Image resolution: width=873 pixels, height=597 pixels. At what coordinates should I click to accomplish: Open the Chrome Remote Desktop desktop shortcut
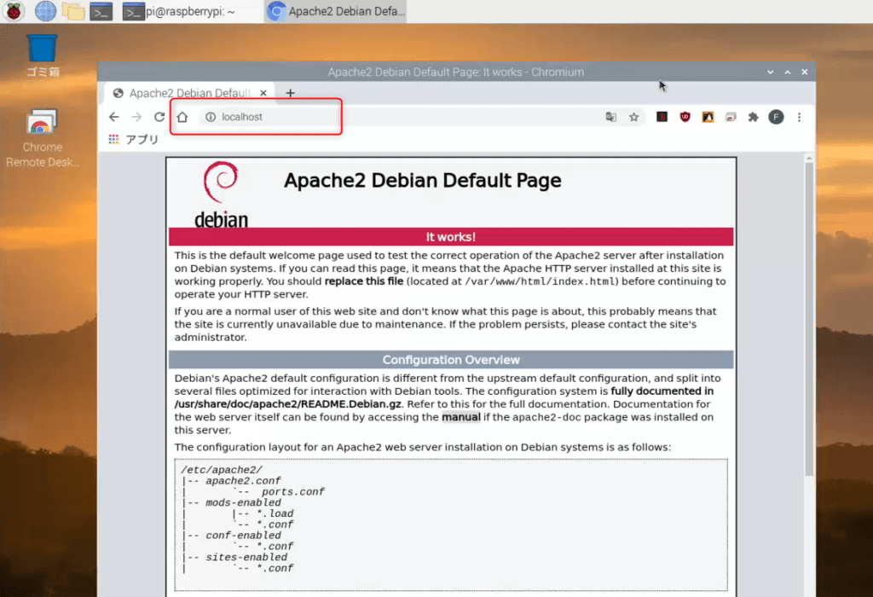click(43, 138)
